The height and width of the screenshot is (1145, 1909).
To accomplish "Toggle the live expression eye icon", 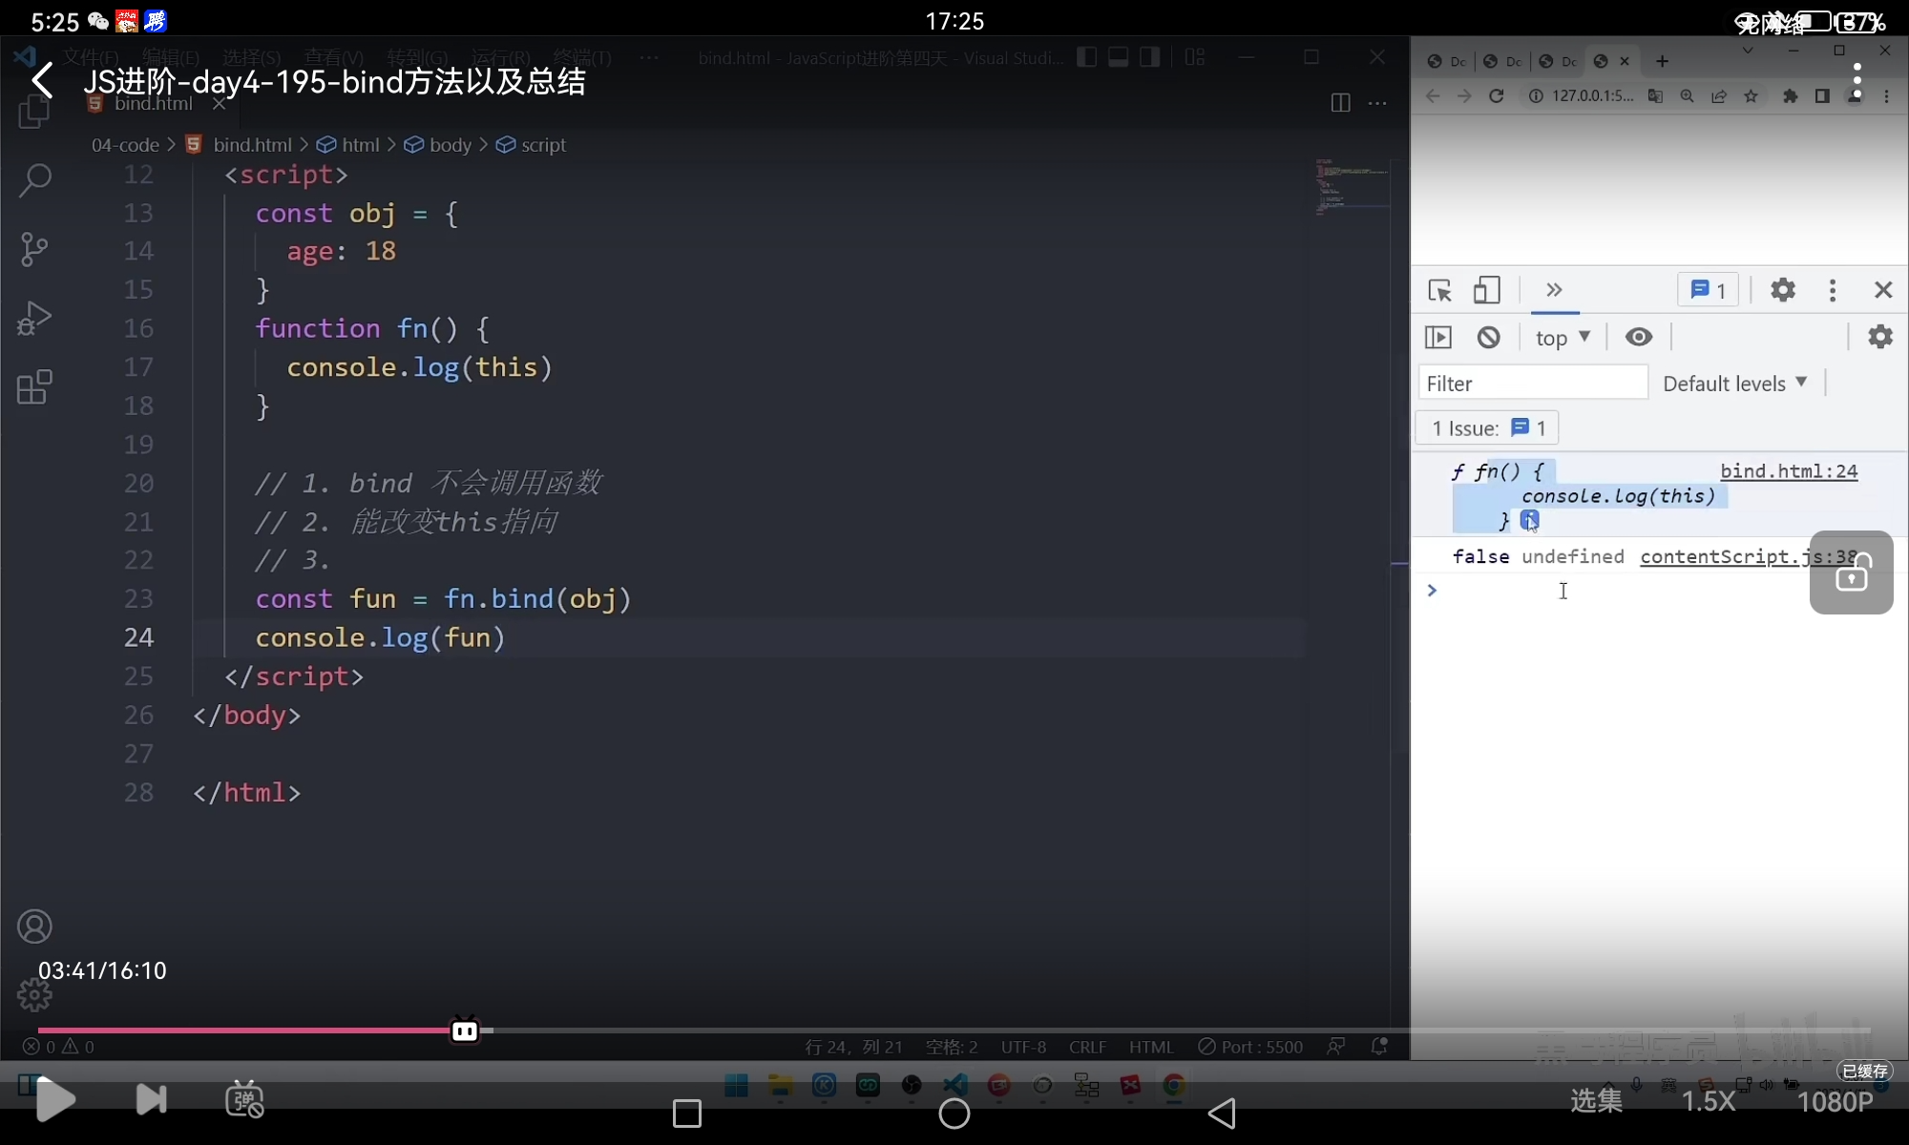I will (1639, 337).
